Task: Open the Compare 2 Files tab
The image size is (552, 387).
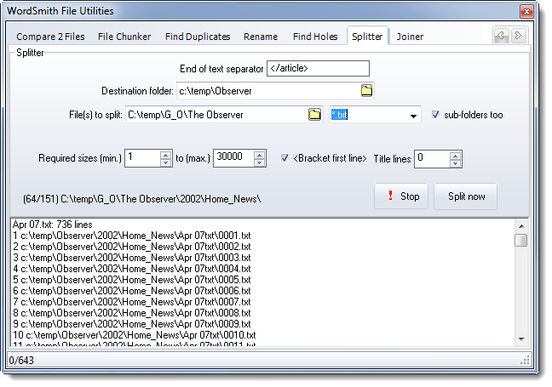Action: coord(52,37)
